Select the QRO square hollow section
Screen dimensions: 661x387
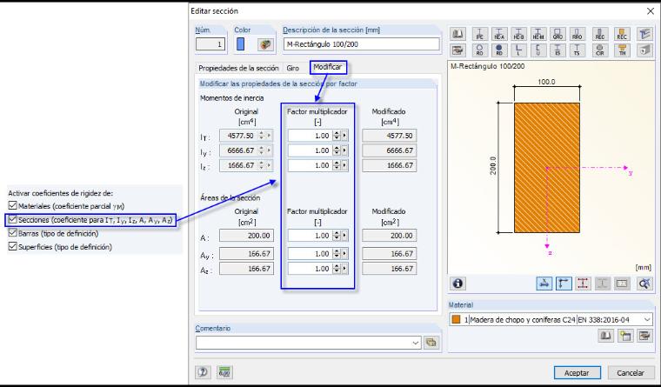click(558, 34)
